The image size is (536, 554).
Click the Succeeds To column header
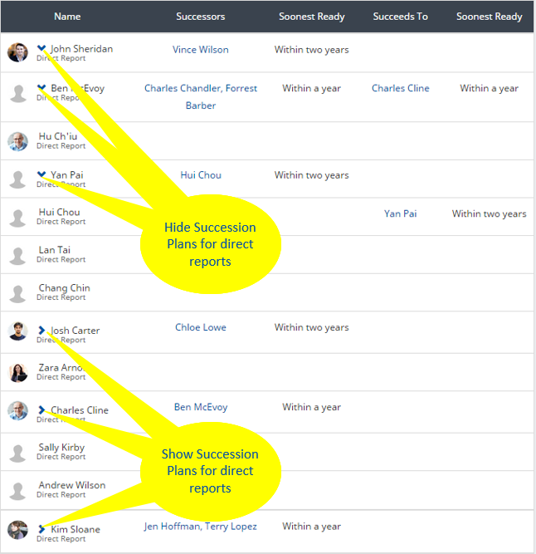click(400, 17)
